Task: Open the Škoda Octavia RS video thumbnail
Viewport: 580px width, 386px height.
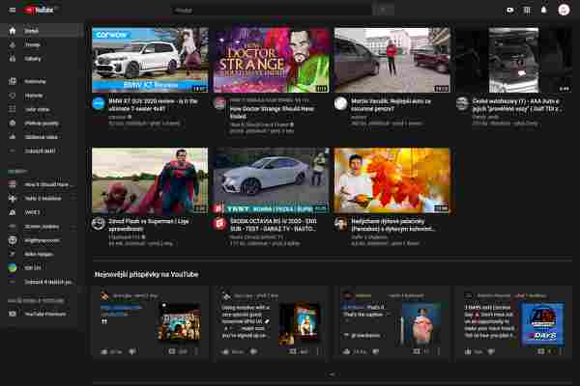Action: point(271,179)
